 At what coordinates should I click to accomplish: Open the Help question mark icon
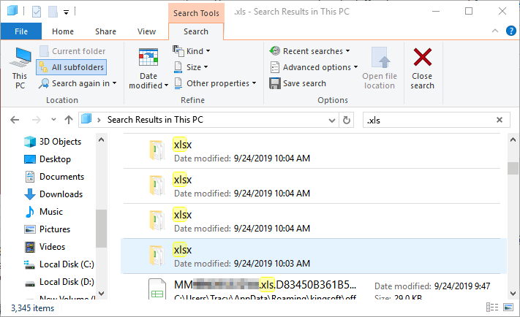(x=510, y=32)
